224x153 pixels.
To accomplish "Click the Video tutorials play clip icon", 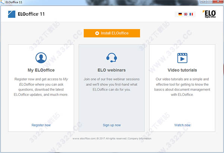I will 182,58.
